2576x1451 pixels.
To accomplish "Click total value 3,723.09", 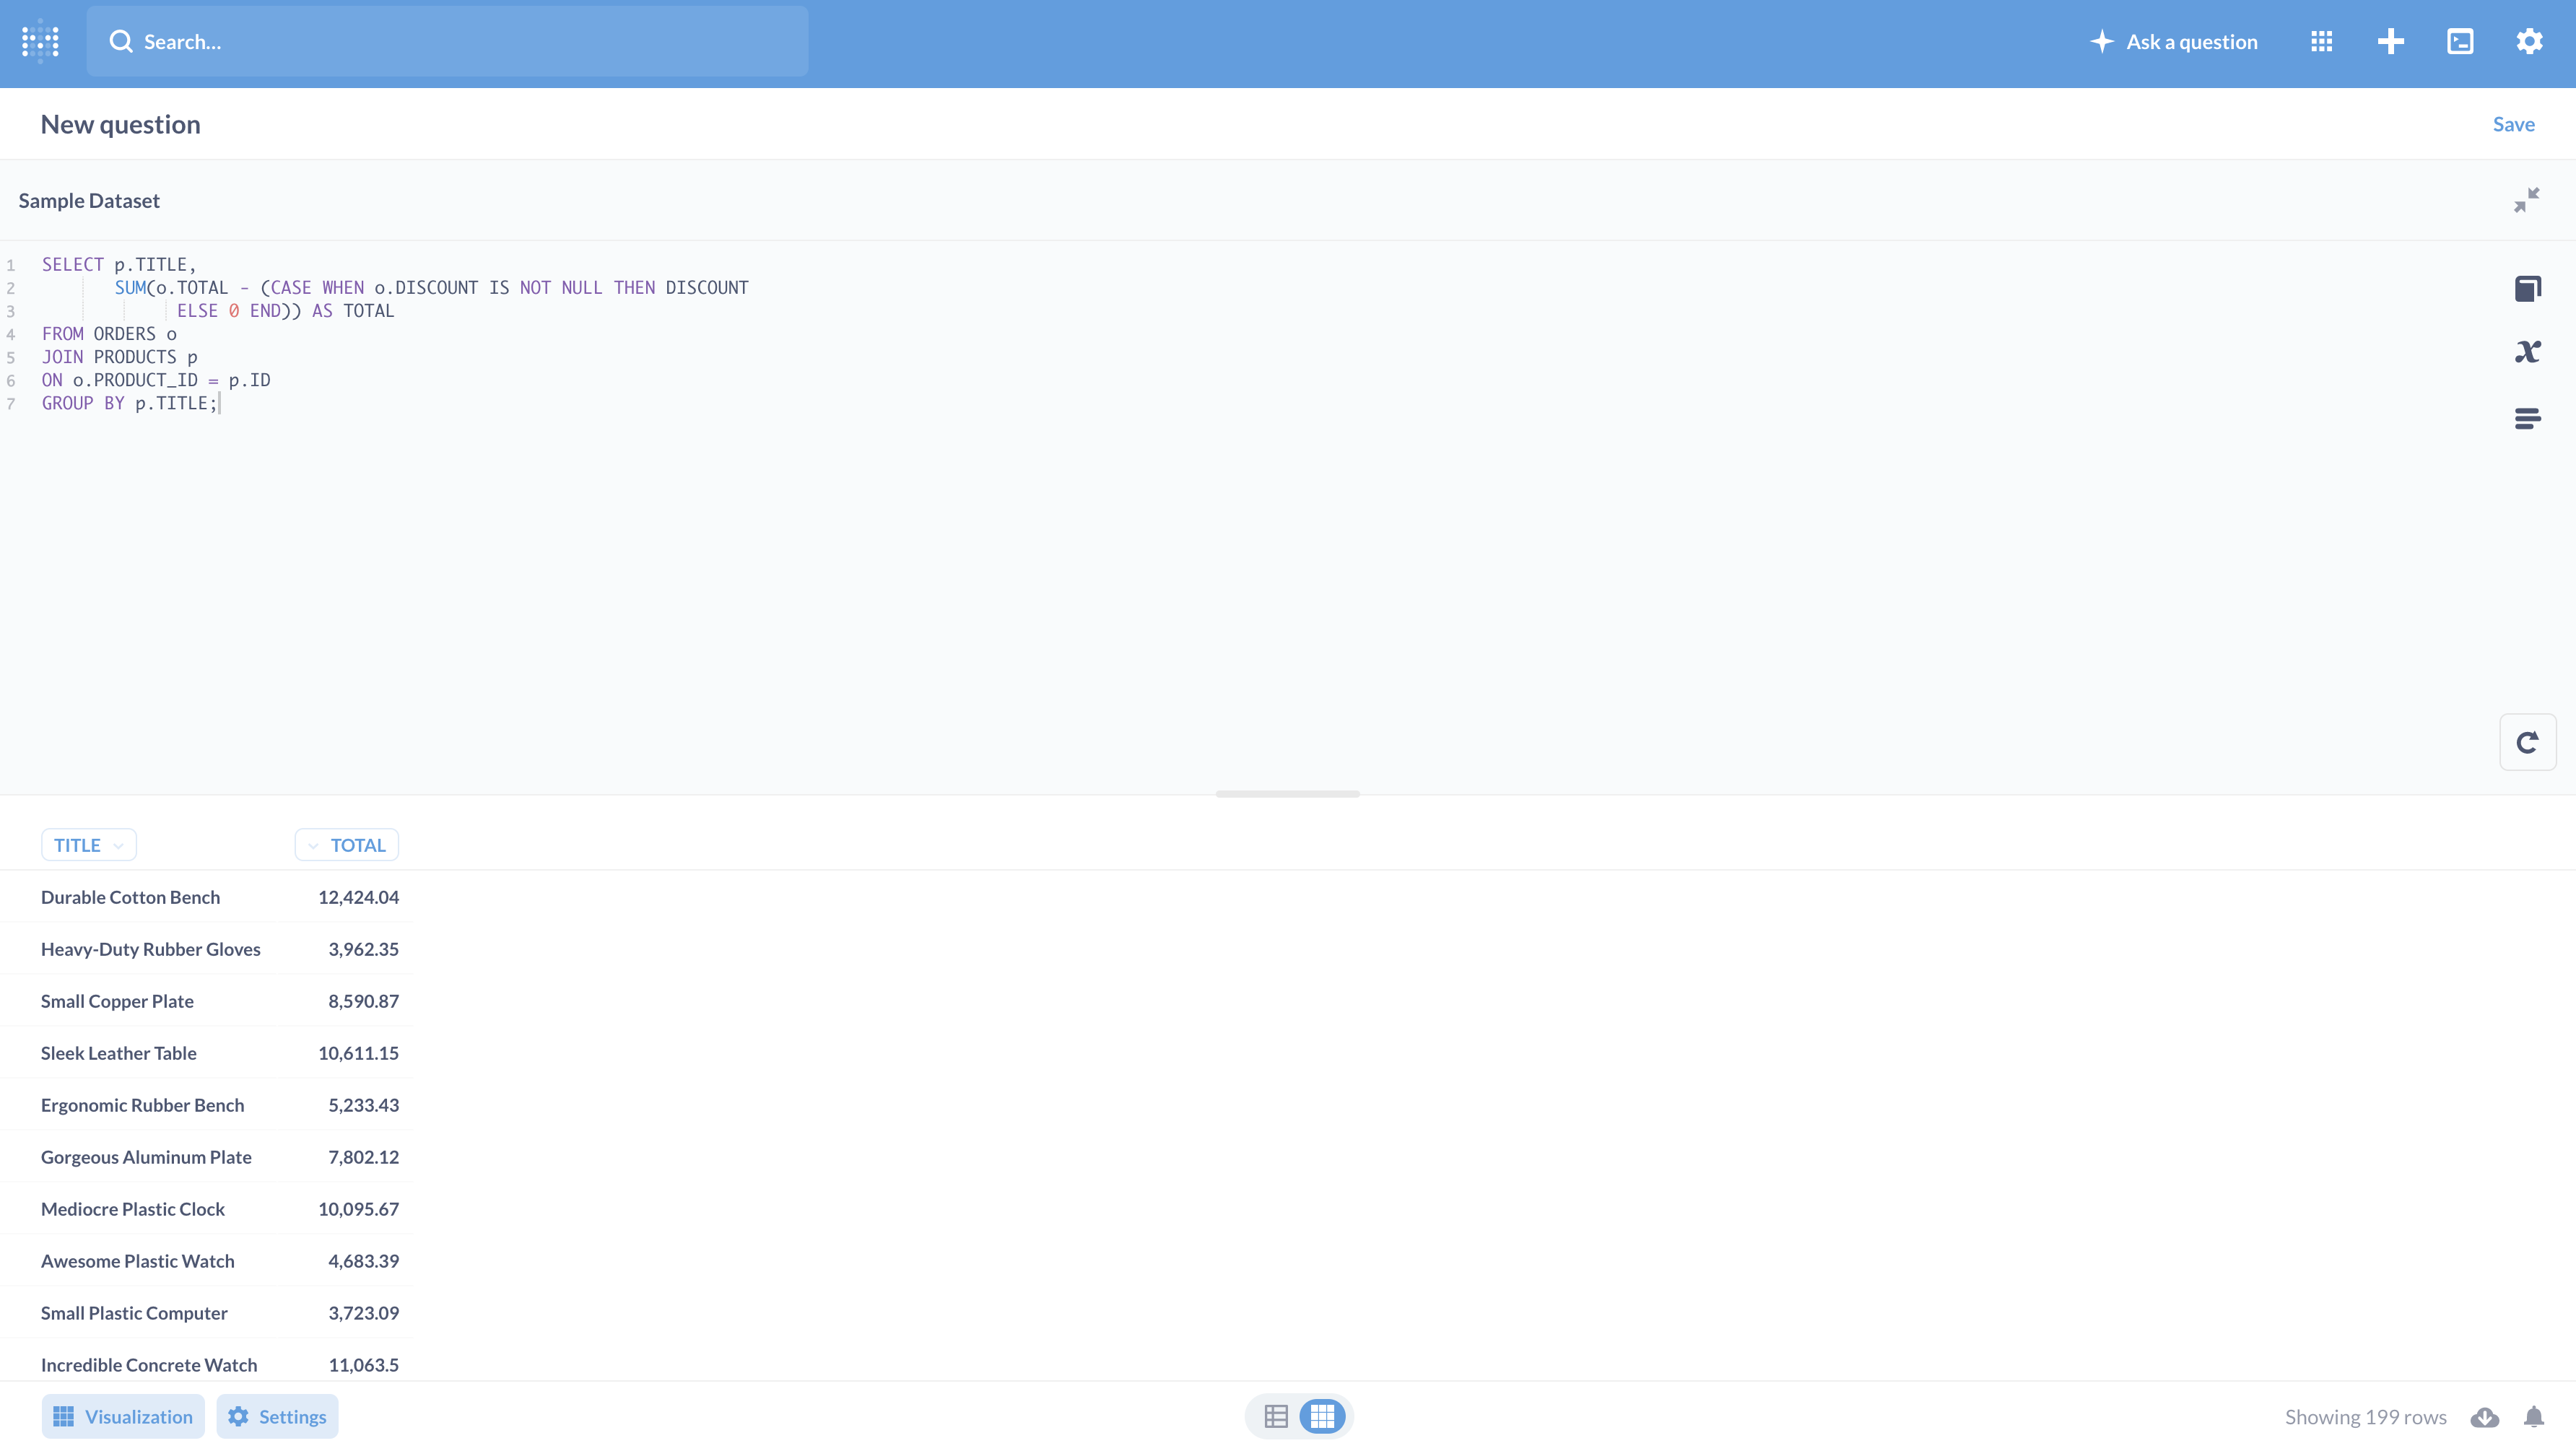I will click(x=363, y=1313).
